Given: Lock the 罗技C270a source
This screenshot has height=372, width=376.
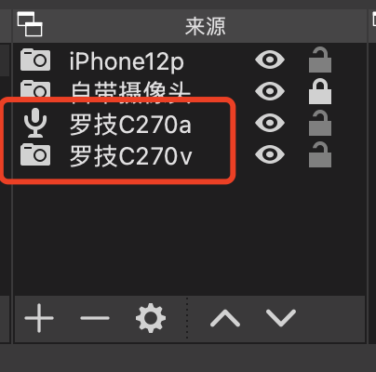Looking at the screenshot, I should 320,123.
